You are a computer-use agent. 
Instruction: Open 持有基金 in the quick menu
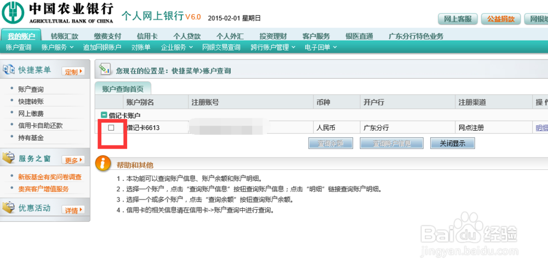click(x=31, y=138)
